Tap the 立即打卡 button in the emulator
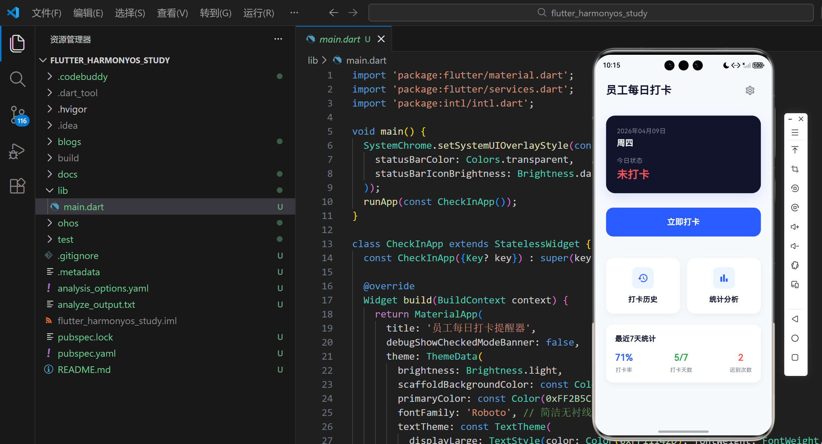822x444 pixels. (683, 222)
